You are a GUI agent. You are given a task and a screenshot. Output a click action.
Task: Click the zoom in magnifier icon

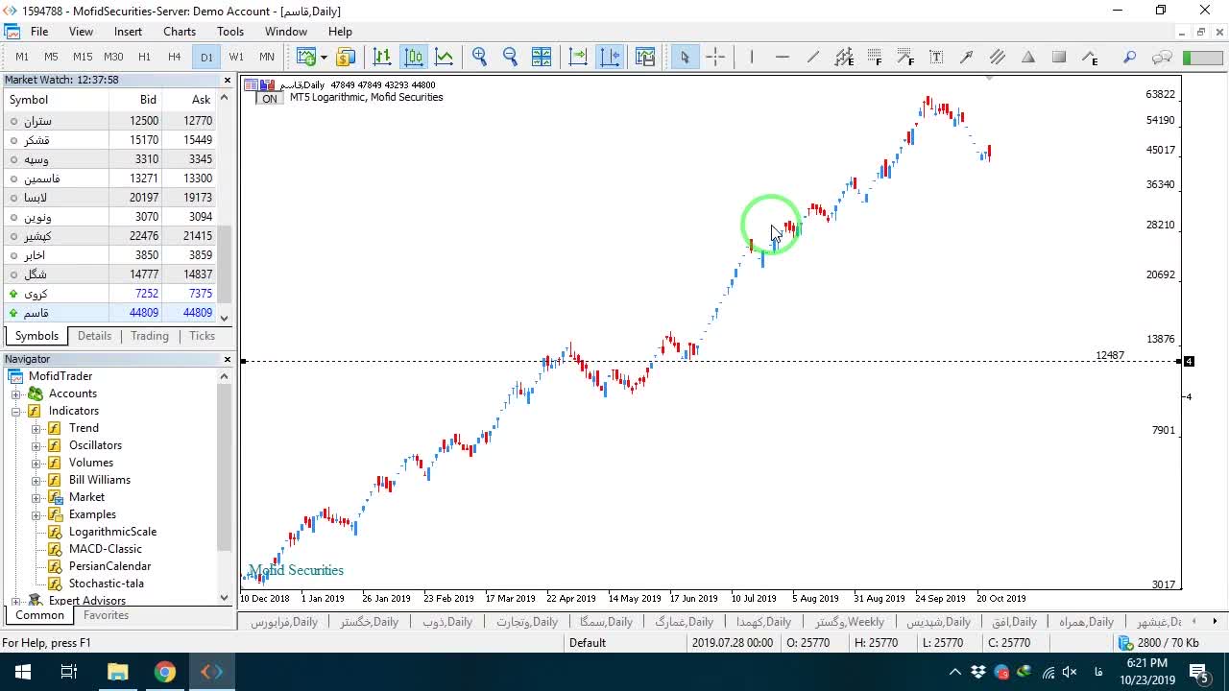pos(479,58)
